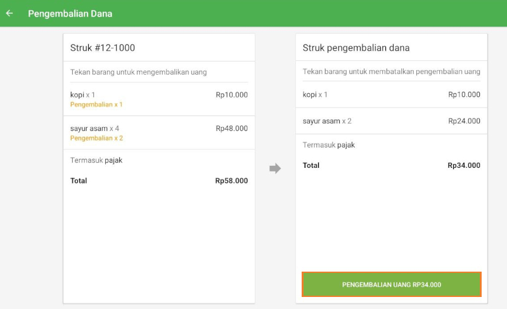Click Termasuk pajak in the refund receipt

pyautogui.click(x=329, y=145)
